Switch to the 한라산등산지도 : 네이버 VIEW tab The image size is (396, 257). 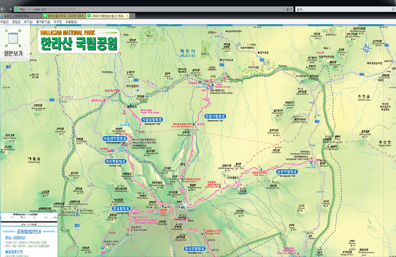[64, 16]
